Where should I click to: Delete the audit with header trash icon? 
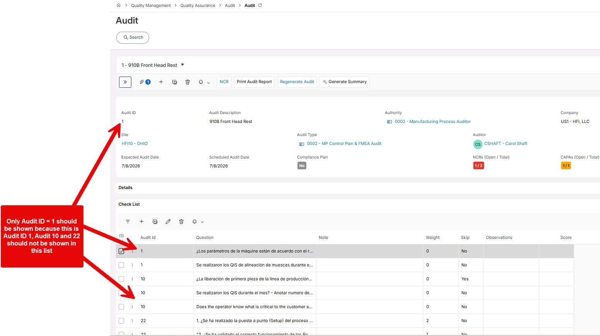tap(188, 82)
